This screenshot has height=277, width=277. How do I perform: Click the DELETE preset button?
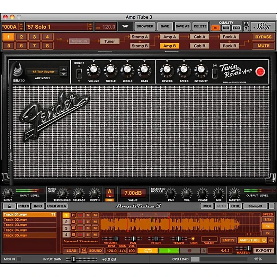click(x=200, y=26)
